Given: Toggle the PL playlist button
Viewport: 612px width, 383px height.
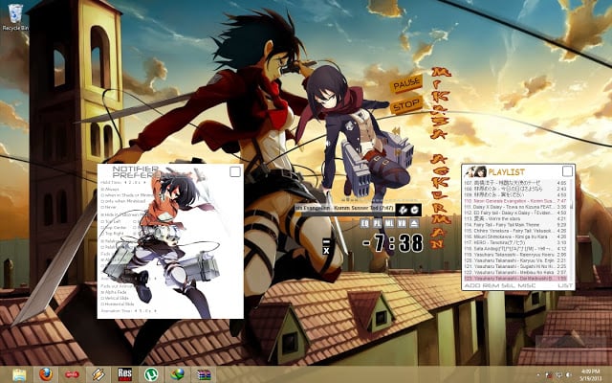Looking at the screenshot, I should pos(377,223).
